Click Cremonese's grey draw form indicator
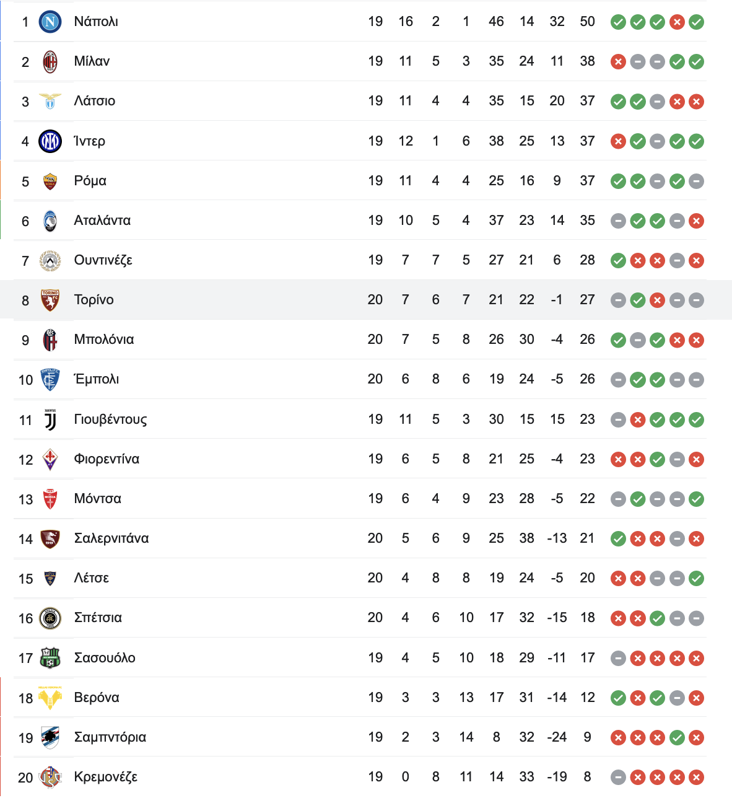Screen dimensions: 732x803 point(618,777)
